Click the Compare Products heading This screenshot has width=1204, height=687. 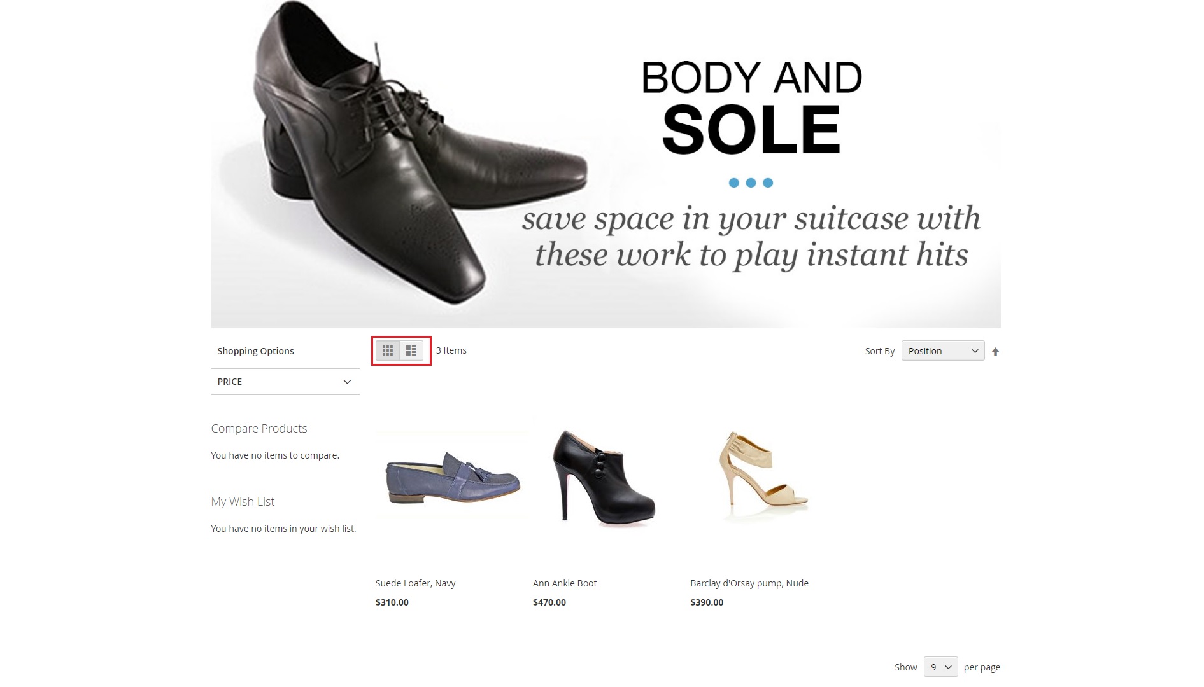point(259,429)
